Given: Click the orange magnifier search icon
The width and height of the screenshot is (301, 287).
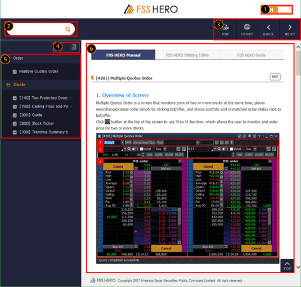Looking at the screenshot, I should pyautogui.click(x=68, y=29).
